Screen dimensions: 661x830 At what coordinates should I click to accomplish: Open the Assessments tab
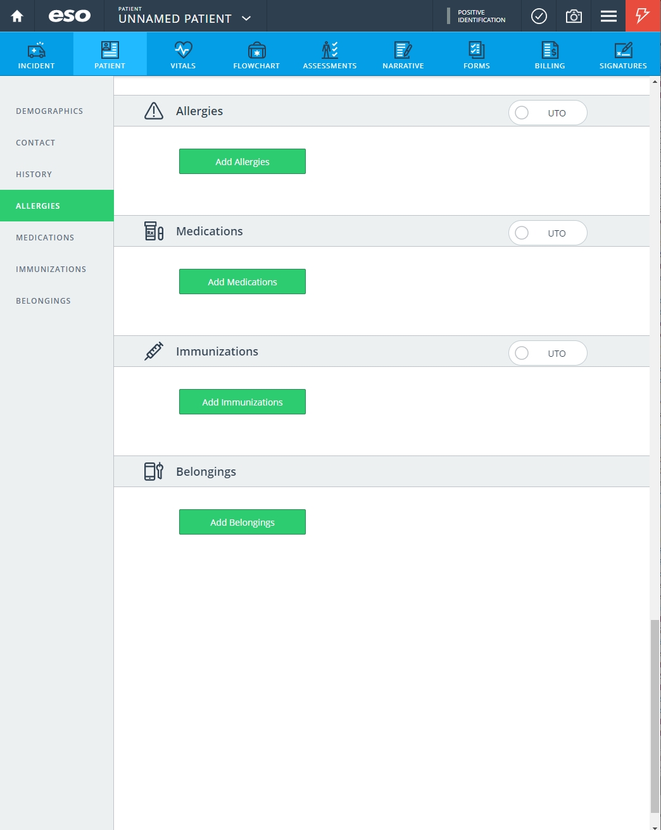pyautogui.click(x=330, y=54)
